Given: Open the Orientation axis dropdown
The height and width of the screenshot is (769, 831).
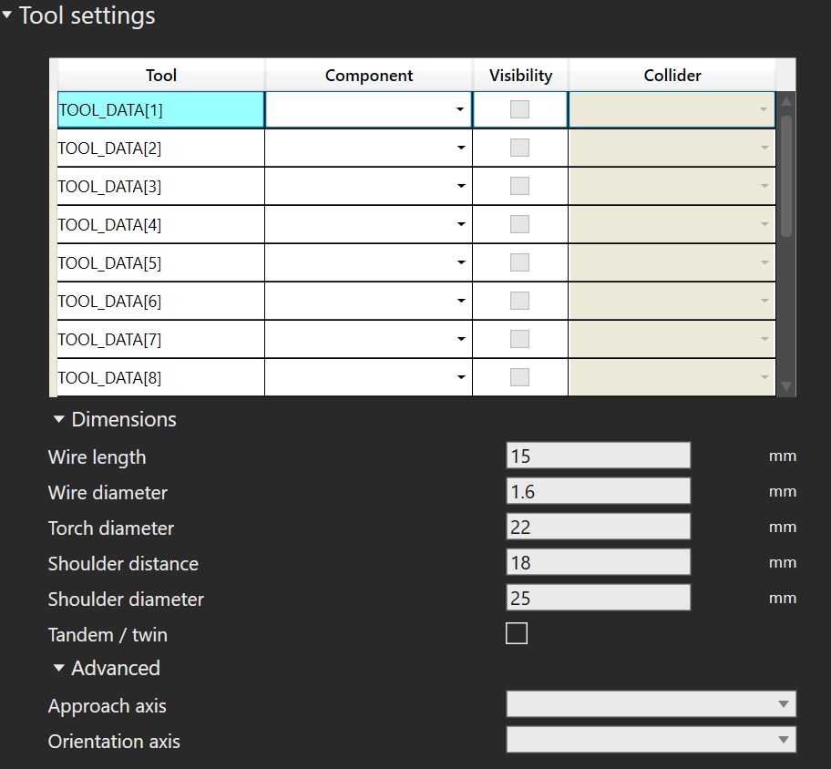Looking at the screenshot, I should (651, 740).
